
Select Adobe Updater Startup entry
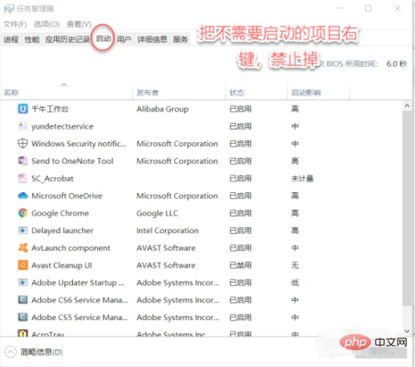[x=78, y=283]
